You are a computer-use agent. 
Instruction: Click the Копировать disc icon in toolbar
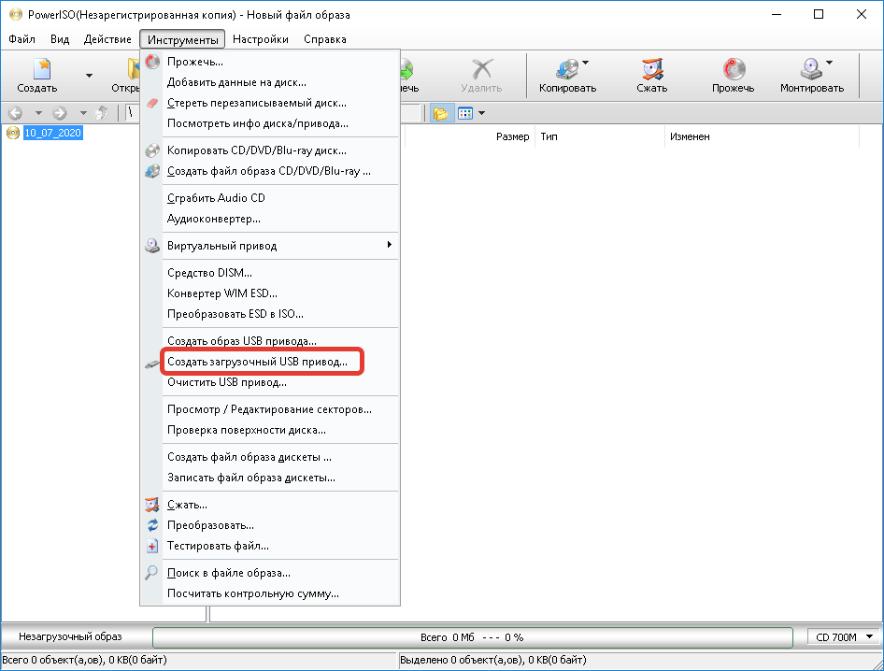(x=566, y=69)
